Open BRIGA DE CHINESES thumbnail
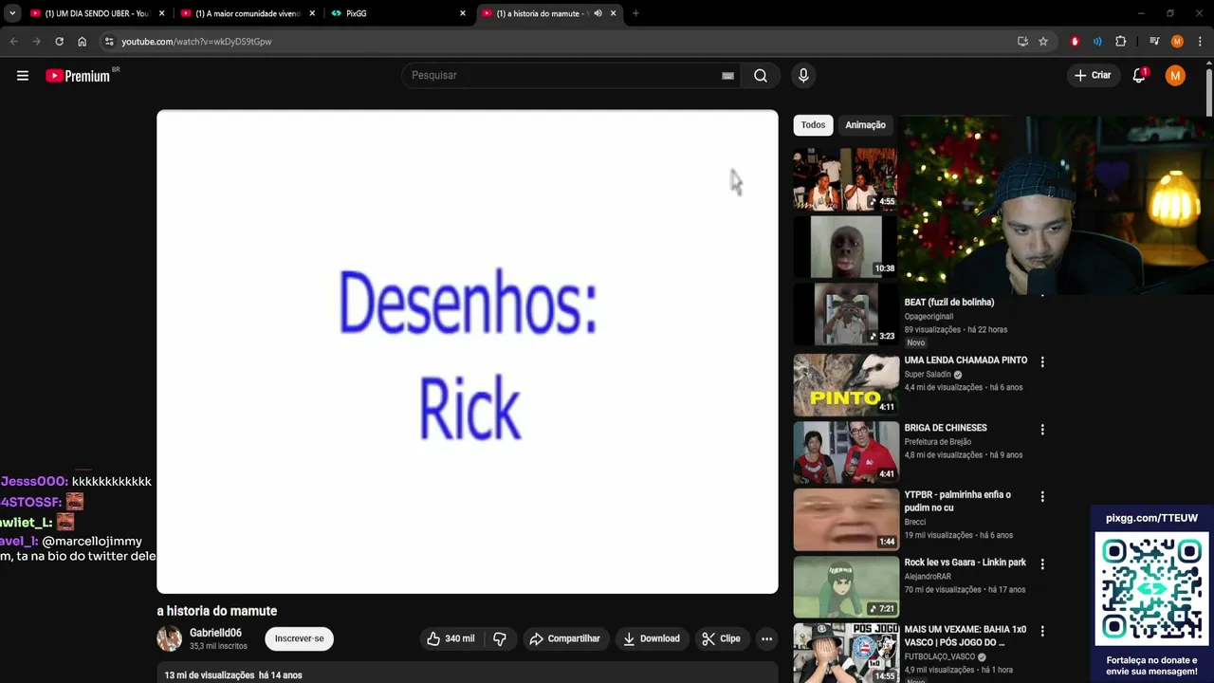1214x683 pixels. click(846, 452)
